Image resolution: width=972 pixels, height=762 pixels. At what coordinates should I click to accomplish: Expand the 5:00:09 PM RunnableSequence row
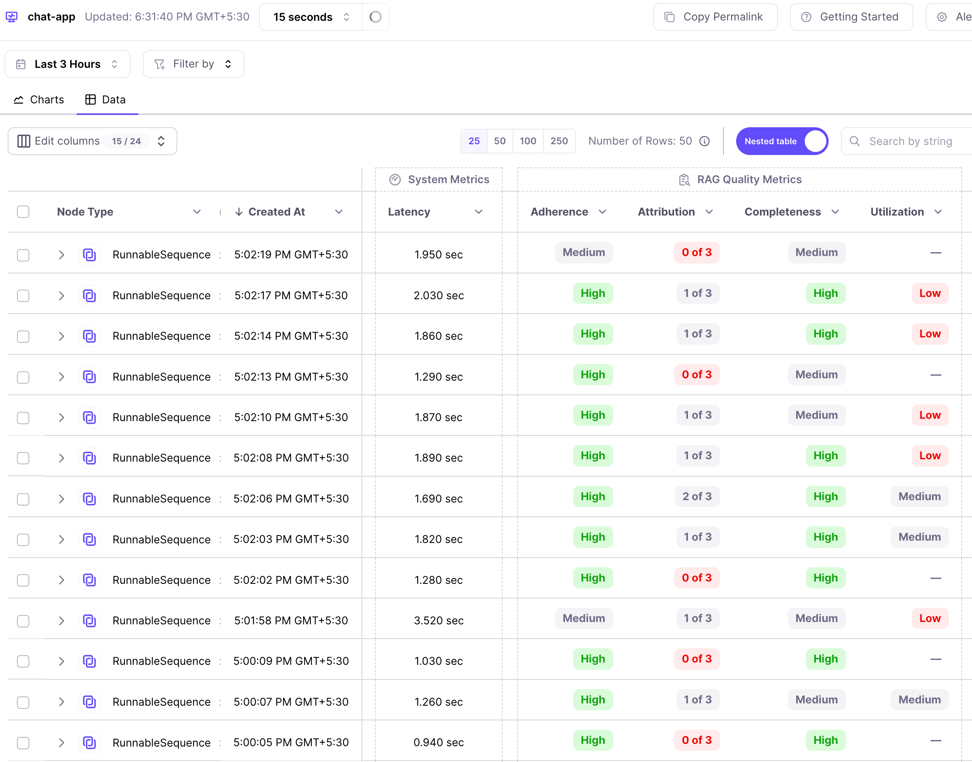click(x=62, y=661)
